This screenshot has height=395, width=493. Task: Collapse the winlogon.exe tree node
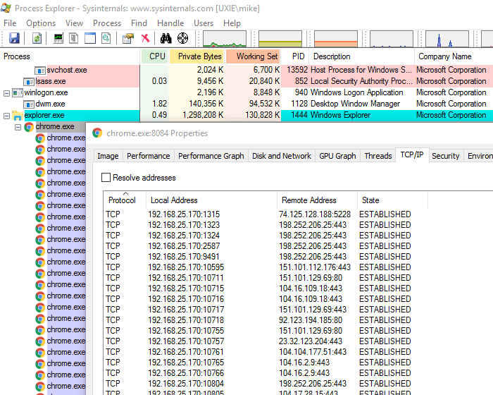[x=7, y=92]
